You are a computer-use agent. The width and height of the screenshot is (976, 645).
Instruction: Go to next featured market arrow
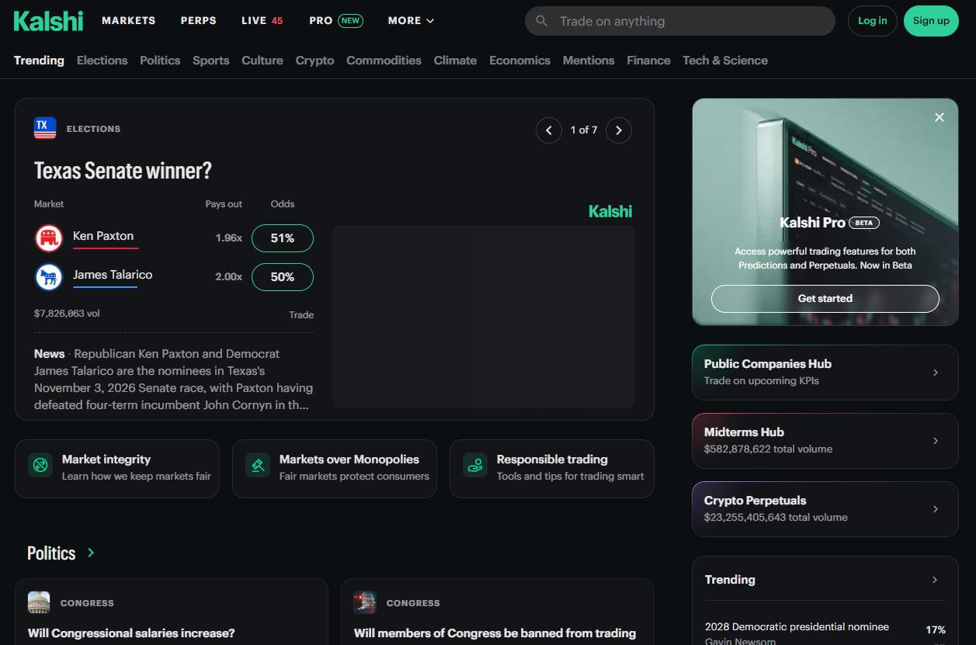coord(619,130)
